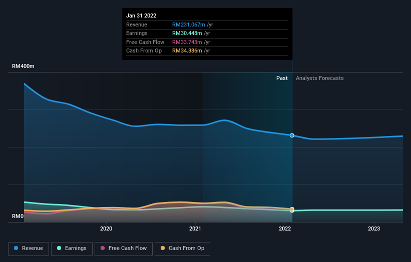Click the RM400m y-axis label
411x262 pixels.
pos(23,66)
